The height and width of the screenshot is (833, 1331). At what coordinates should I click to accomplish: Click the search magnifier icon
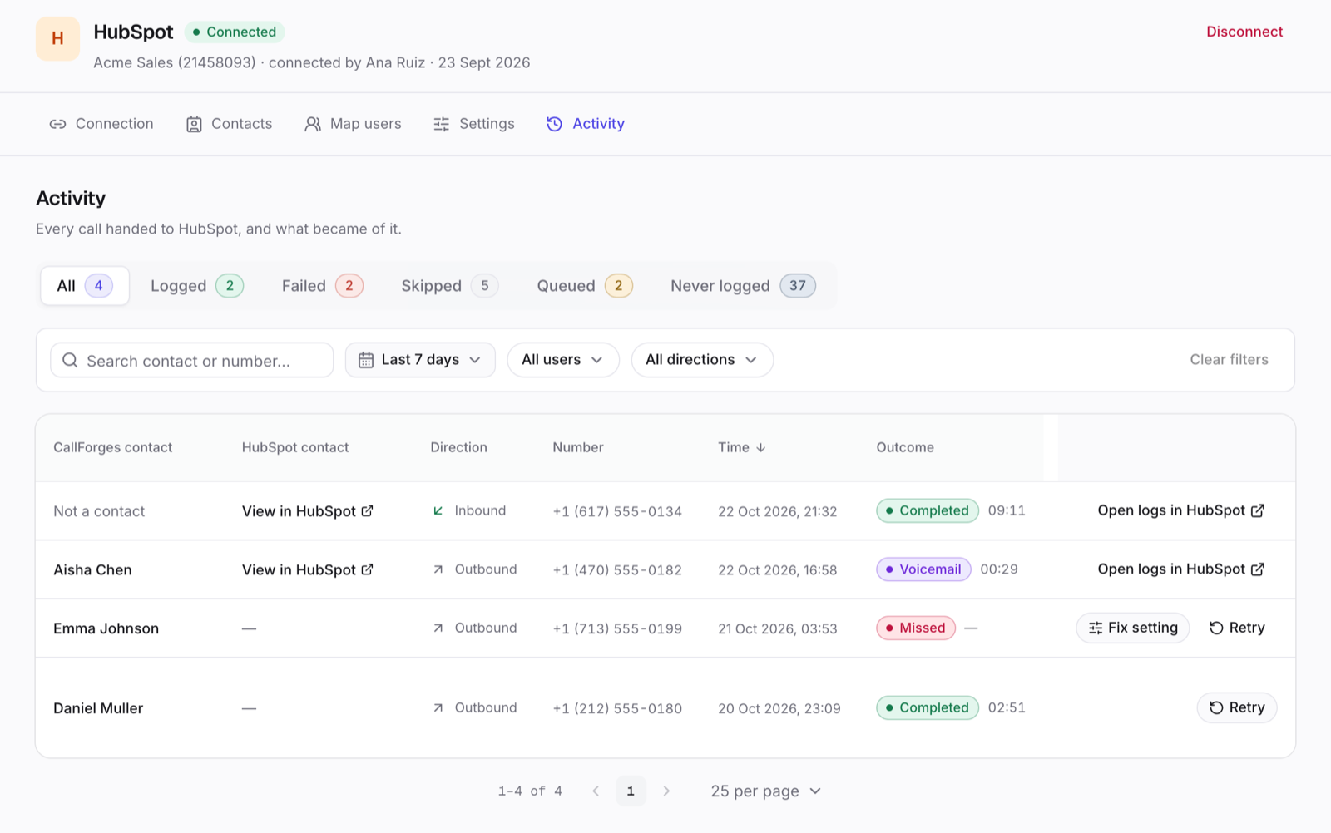coord(70,360)
